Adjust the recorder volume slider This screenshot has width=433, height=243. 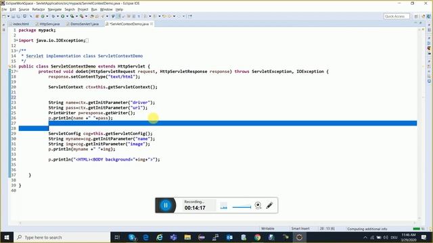point(242,207)
